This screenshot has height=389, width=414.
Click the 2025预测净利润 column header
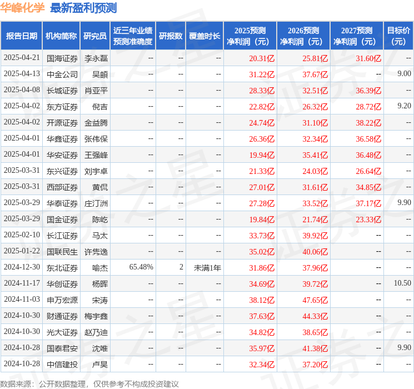coord(250,36)
